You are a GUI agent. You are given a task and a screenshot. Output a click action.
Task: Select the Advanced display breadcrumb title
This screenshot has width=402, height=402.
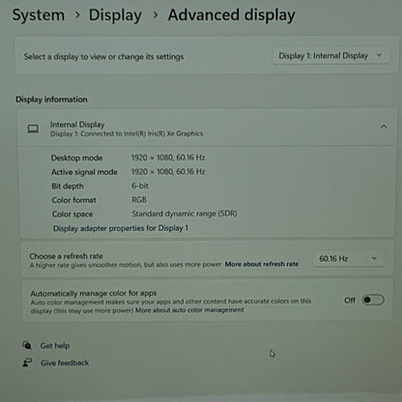pos(231,15)
